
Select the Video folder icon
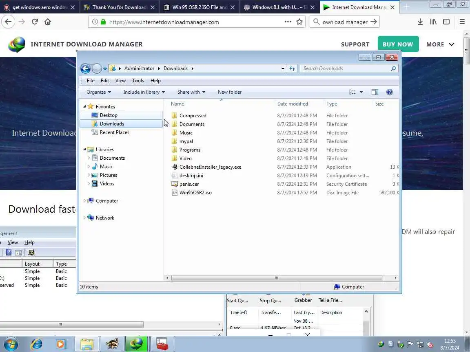(175, 158)
